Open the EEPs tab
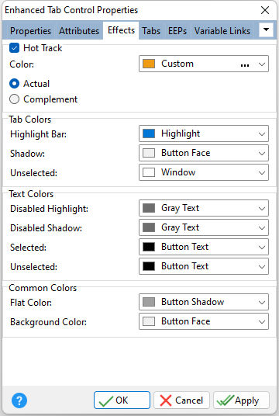 [x=177, y=31]
